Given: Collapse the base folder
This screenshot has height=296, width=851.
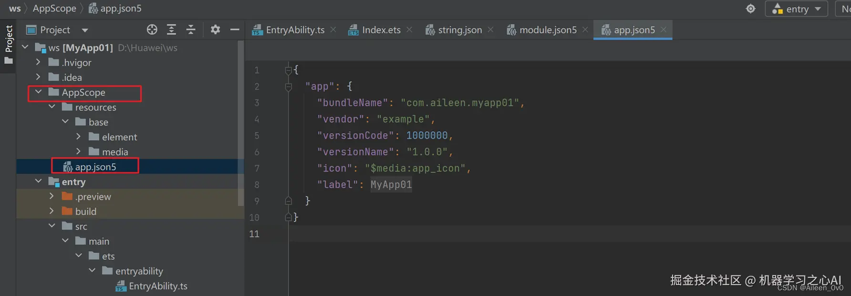Looking at the screenshot, I should pyautogui.click(x=65, y=122).
